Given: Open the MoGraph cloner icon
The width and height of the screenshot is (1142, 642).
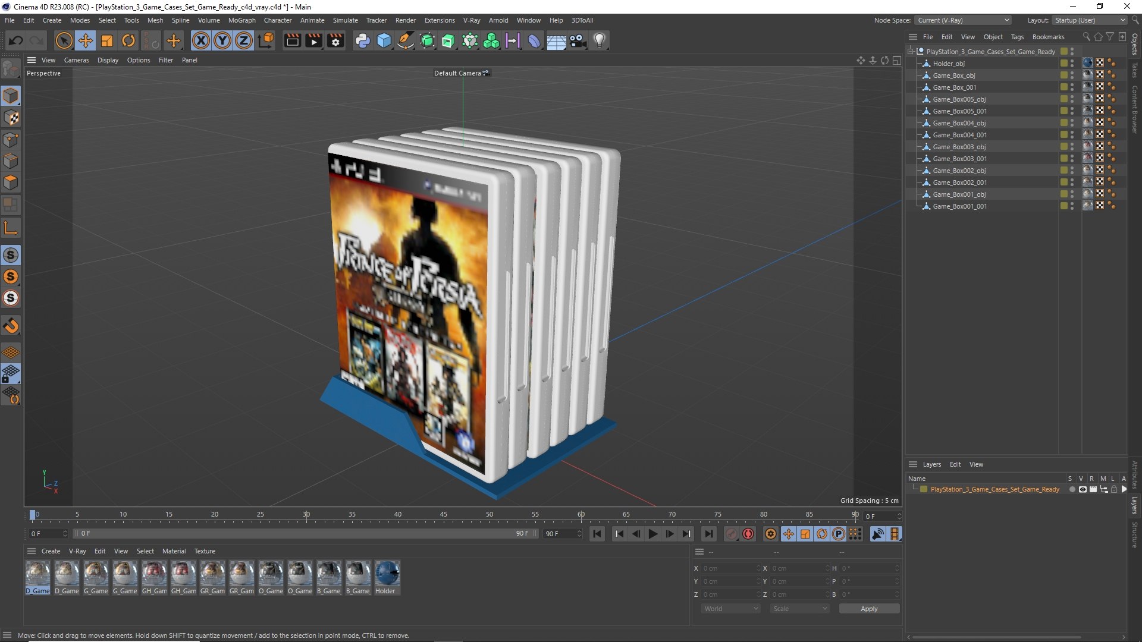Looking at the screenshot, I should click(491, 40).
